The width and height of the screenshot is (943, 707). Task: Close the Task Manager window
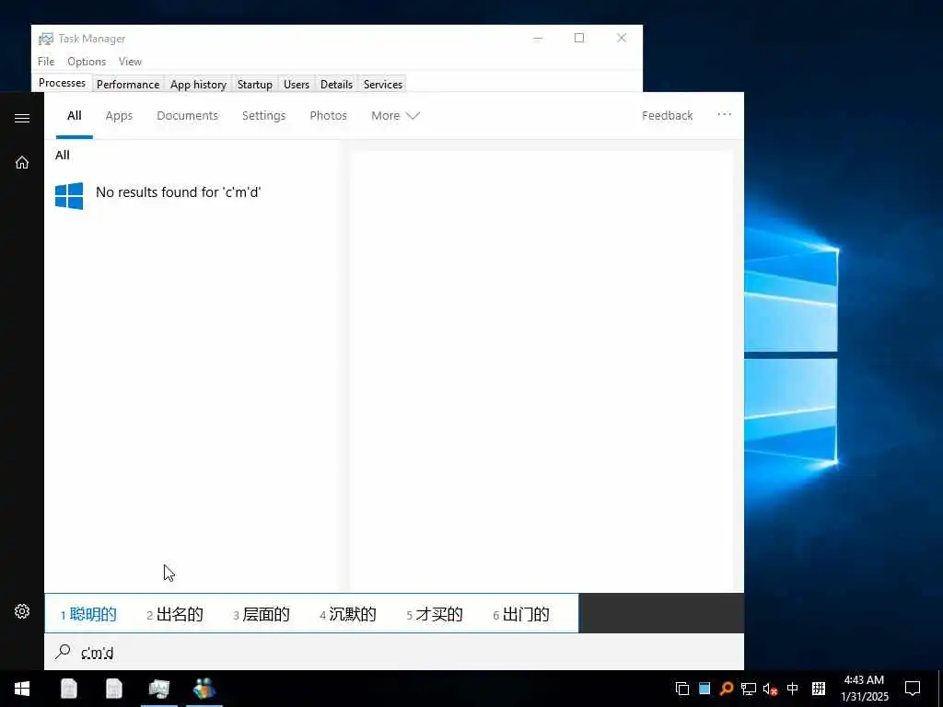pyautogui.click(x=622, y=38)
